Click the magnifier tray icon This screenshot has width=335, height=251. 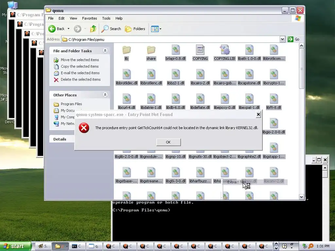311,246
